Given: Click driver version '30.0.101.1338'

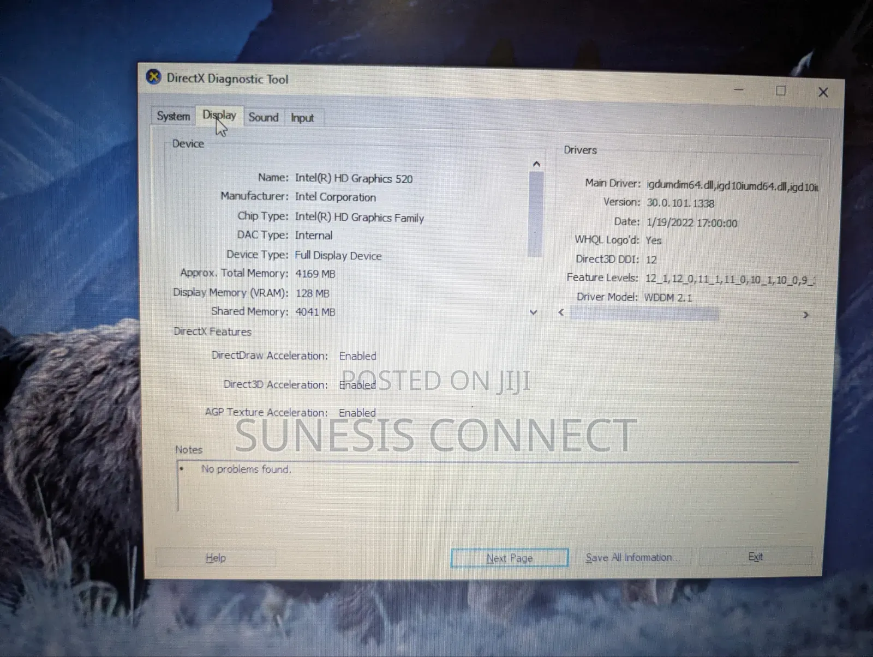Looking at the screenshot, I should tap(680, 203).
